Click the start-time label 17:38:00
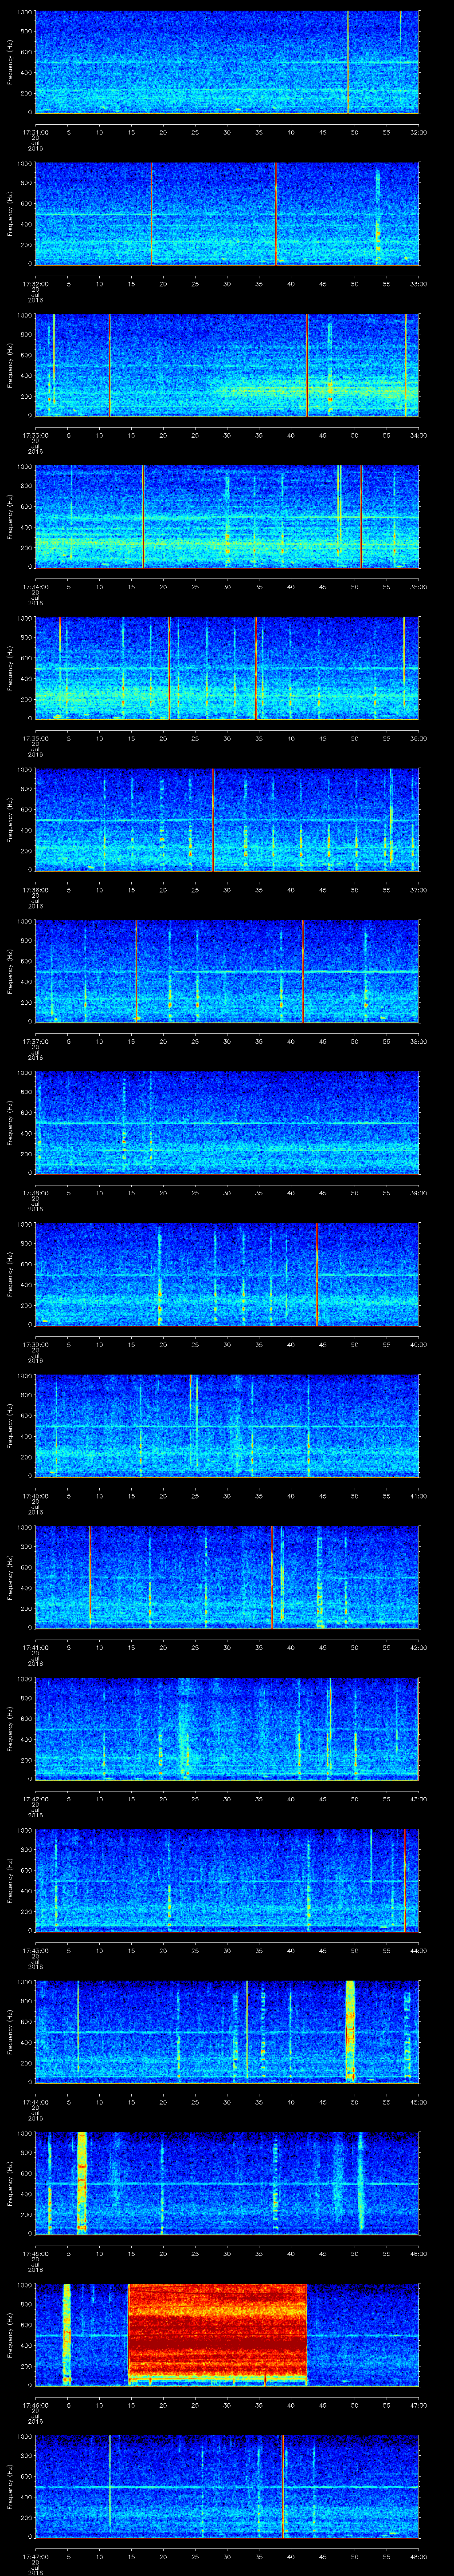This screenshot has width=454, height=2576. [x=35, y=1192]
